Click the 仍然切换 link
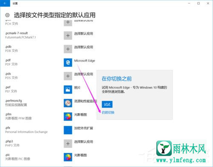This screenshot has height=167, width=213. [108, 112]
